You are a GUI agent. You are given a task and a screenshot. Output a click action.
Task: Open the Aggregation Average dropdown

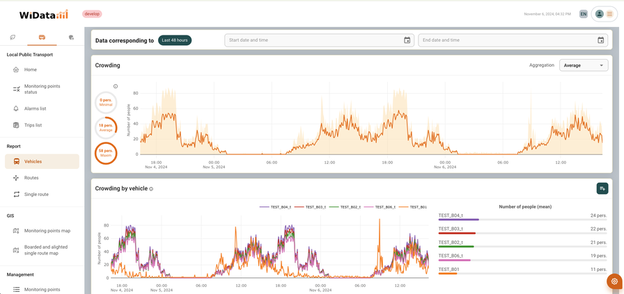click(x=584, y=65)
